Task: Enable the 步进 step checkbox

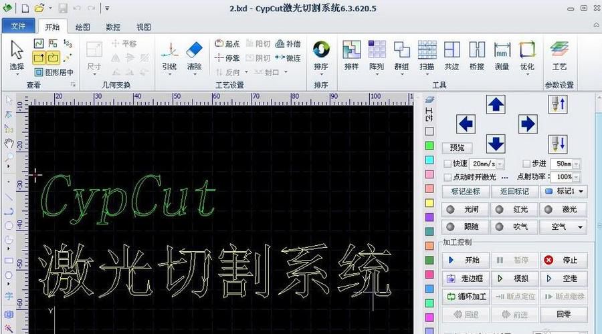Action: click(x=526, y=164)
